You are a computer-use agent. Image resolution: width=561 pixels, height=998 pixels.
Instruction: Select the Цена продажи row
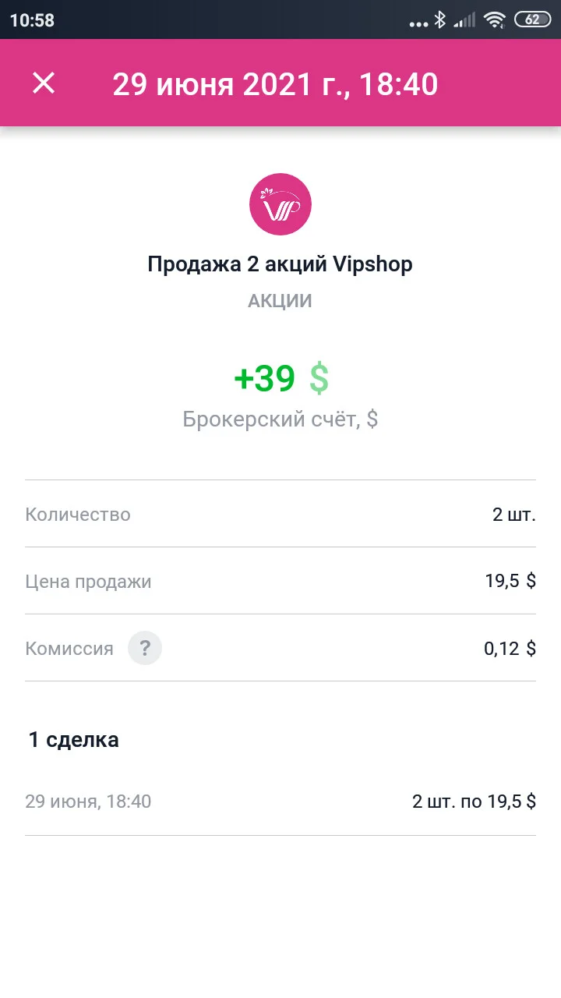pyautogui.click(x=280, y=581)
